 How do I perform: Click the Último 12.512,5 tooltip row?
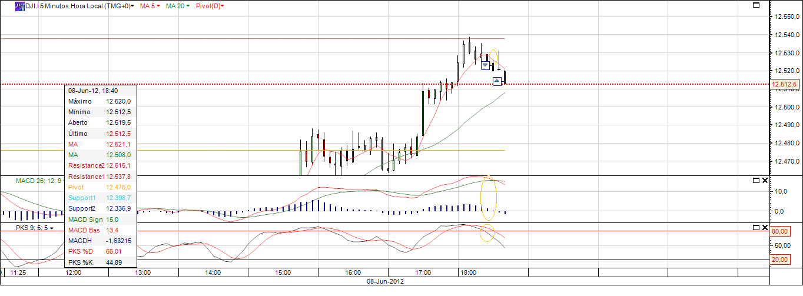[101, 134]
